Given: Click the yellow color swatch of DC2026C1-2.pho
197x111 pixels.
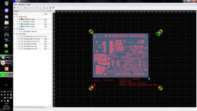Looking at the screenshot, I should pyautogui.click(x=22, y=22).
